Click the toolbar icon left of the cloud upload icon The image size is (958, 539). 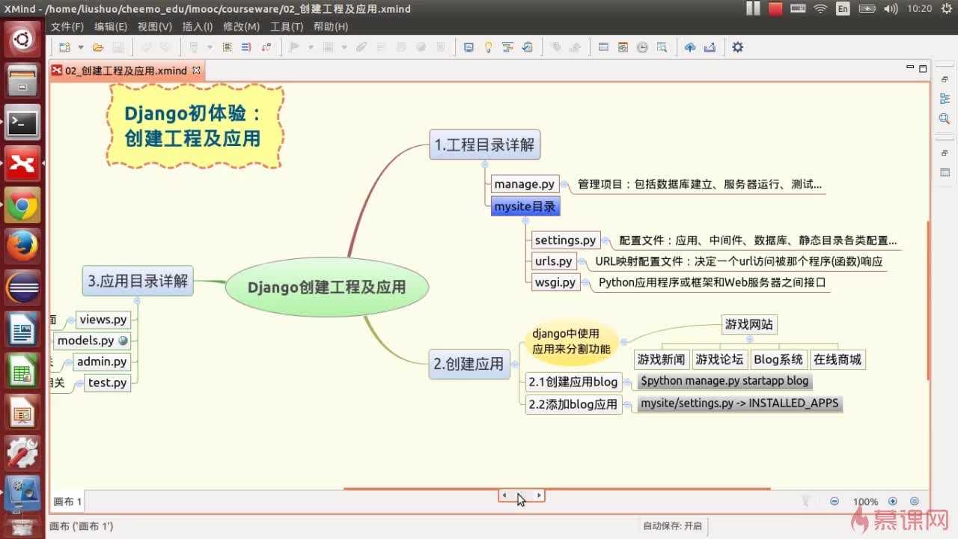(662, 47)
